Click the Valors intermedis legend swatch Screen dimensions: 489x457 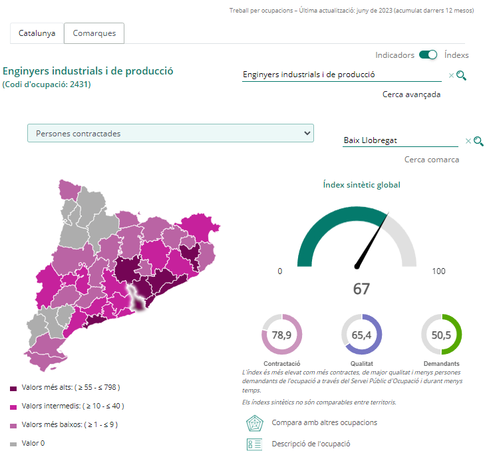(x=13, y=407)
